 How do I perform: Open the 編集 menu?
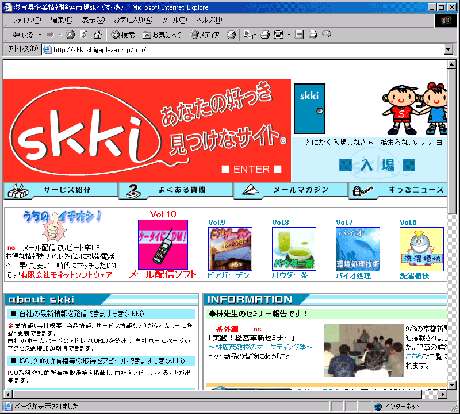(x=62, y=20)
